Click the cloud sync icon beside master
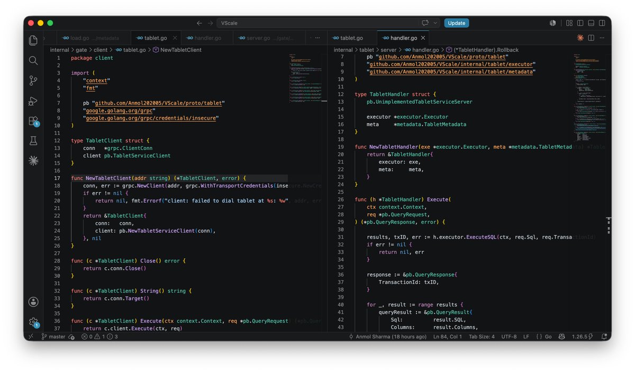The height and width of the screenshot is (372, 635). 71,337
